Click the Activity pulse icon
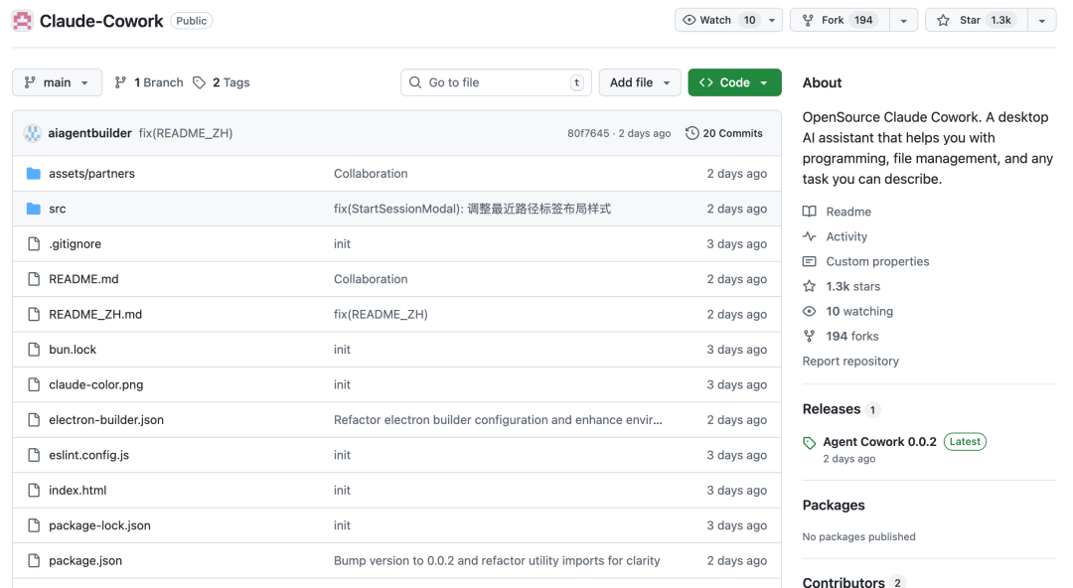The width and height of the screenshot is (1073, 588). 810,236
